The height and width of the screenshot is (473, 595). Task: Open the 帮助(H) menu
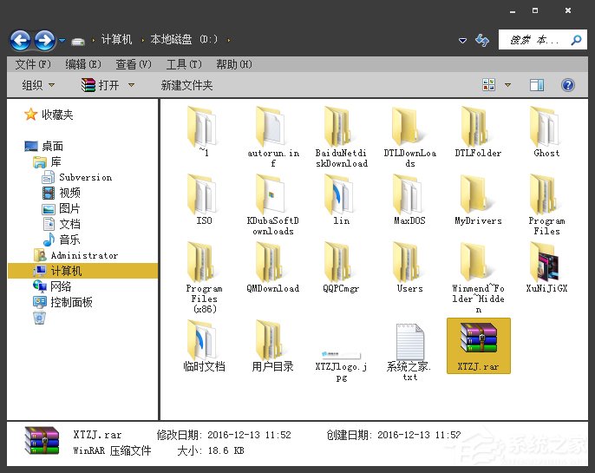[x=234, y=64]
